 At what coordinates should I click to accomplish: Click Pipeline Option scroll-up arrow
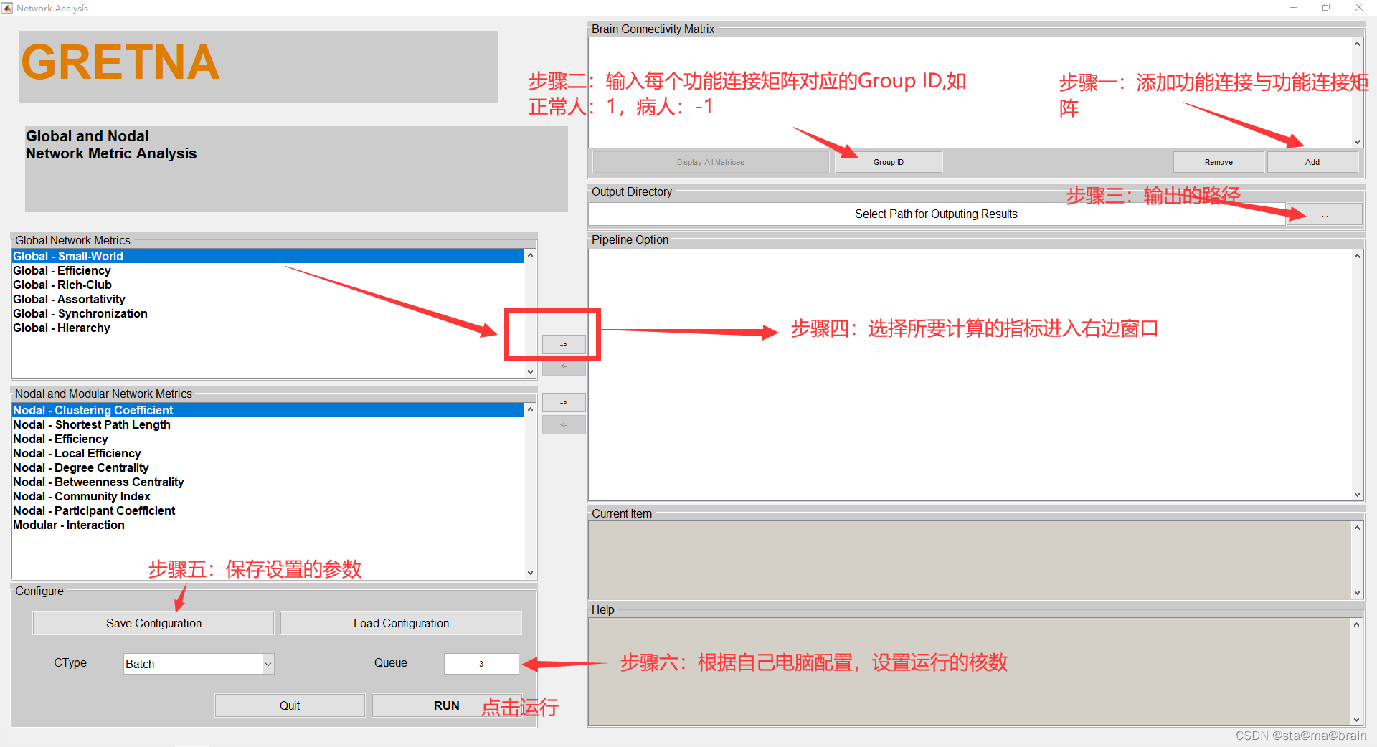coord(1357,257)
